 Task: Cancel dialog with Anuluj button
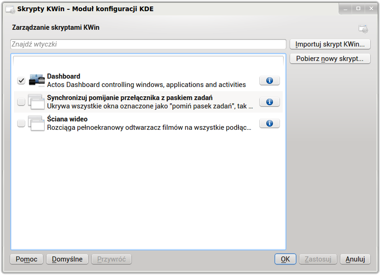point(355,259)
